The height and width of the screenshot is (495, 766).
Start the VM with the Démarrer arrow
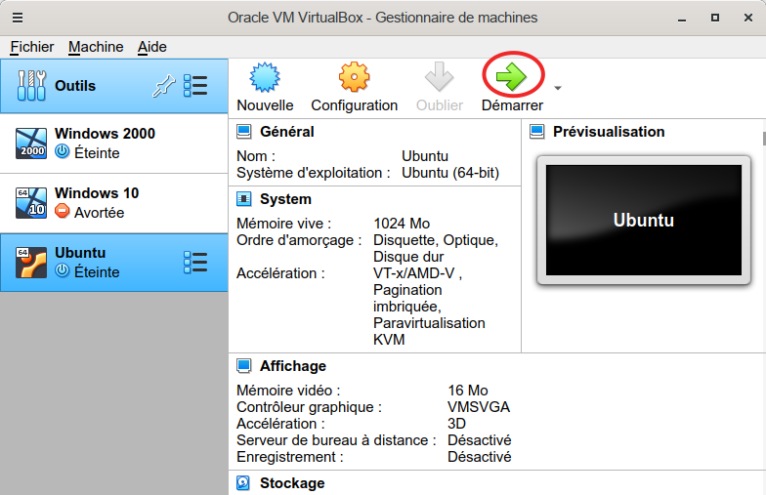512,77
